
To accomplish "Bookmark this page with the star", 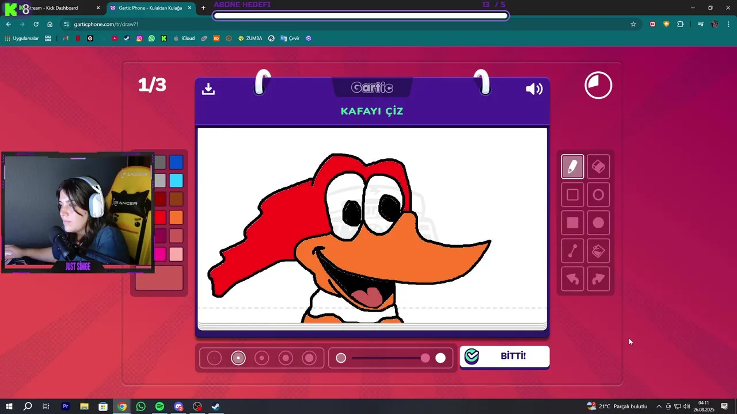I will (633, 24).
